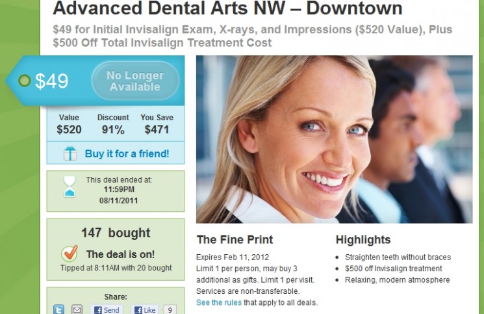Share the deal via email envelope icon
484x314 pixels.
[77, 309]
